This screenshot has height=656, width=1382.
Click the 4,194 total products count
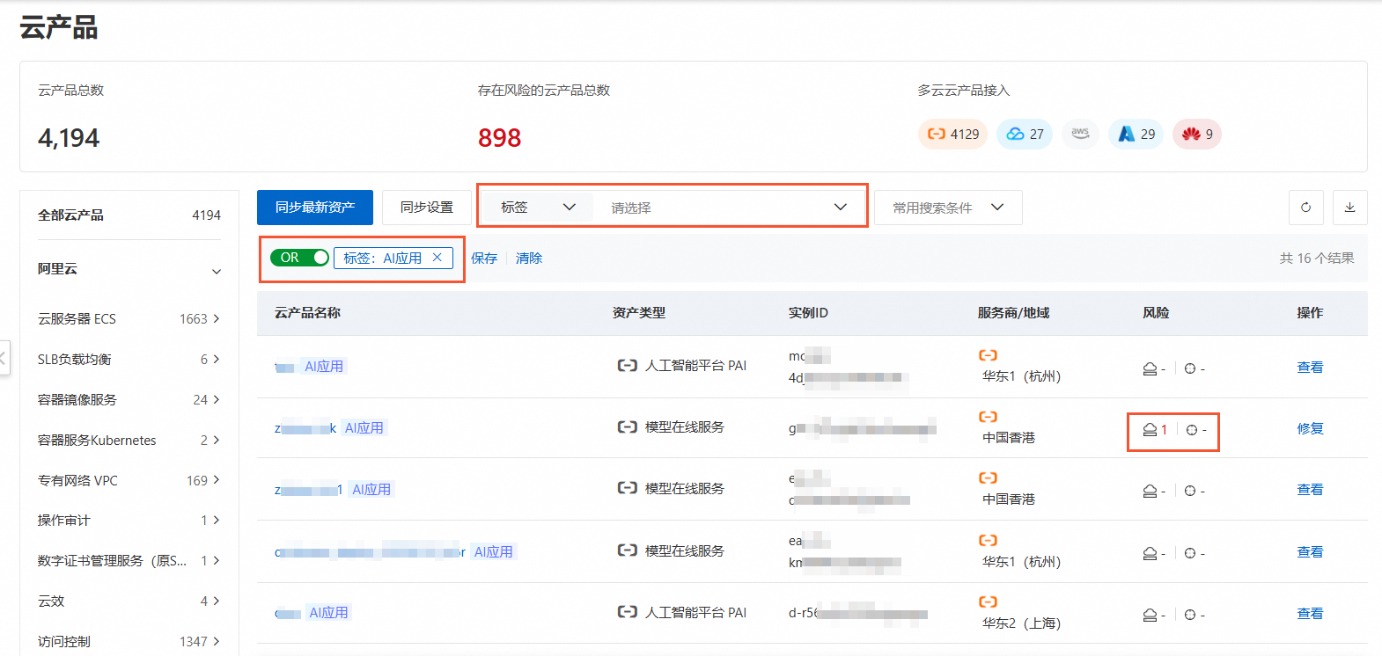[69, 137]
